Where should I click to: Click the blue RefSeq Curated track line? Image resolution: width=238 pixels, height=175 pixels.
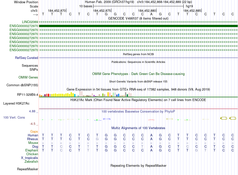pyautogui.click(x=138, y=58)
